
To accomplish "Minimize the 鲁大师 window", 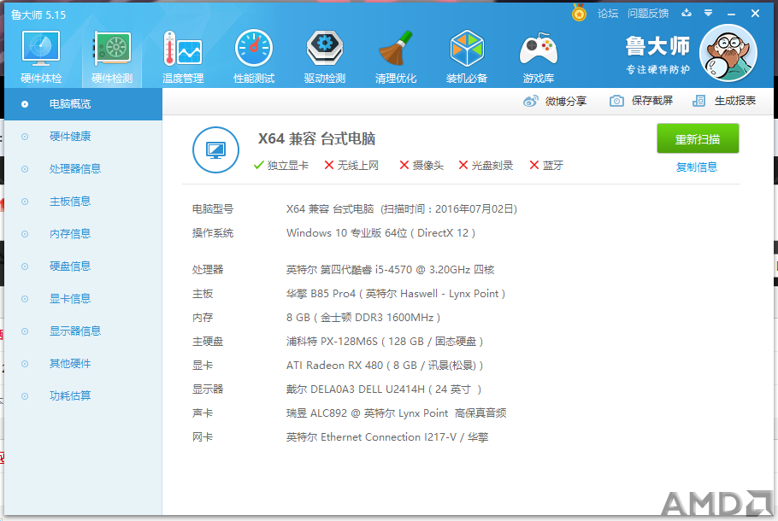I will 731,14.
